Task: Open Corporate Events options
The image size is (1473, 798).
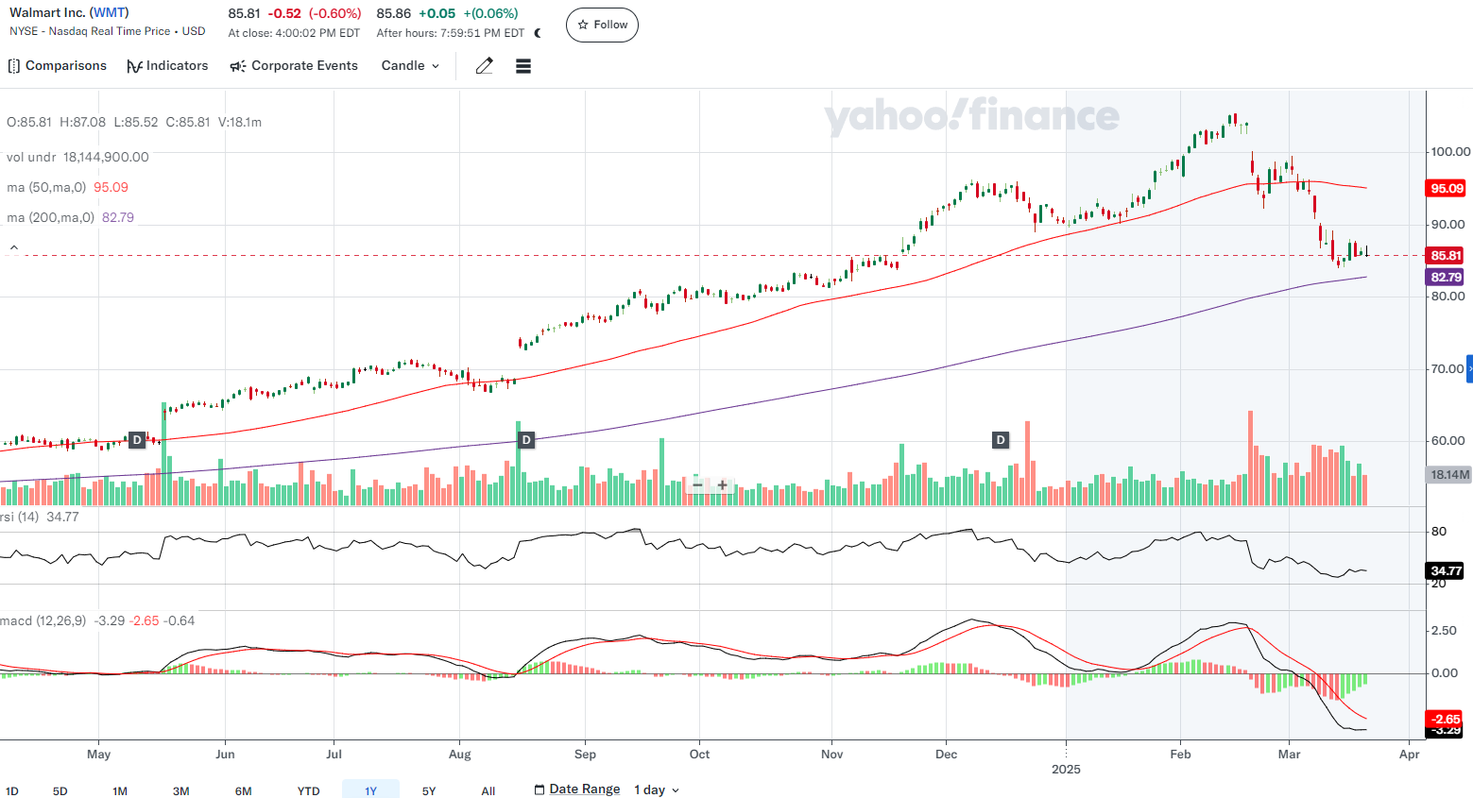Action: [294, 66]
